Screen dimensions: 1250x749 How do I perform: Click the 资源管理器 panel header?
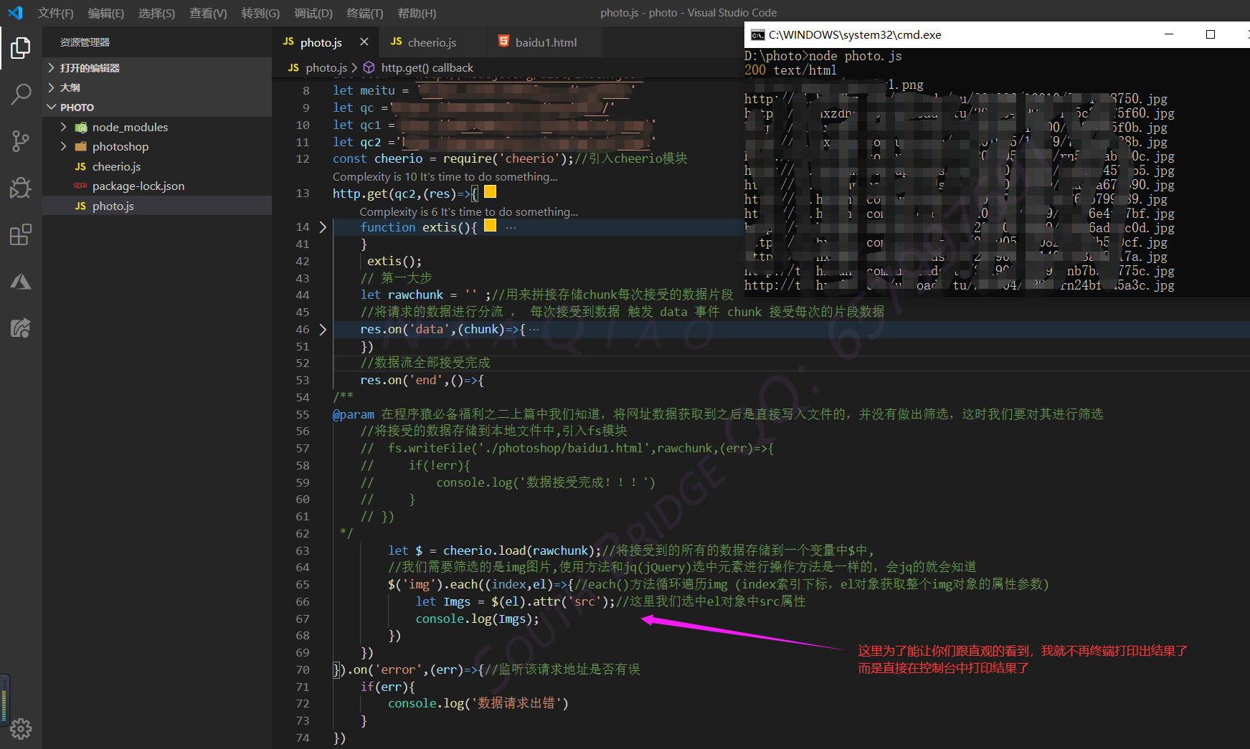(85, 42)
